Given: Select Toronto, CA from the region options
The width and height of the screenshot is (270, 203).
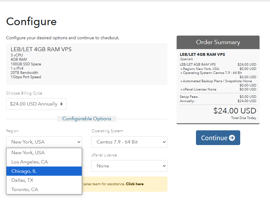Looking at the screenshot, I should pos(25,190).
